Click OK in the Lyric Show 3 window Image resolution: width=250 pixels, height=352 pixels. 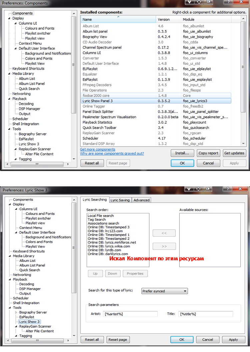click(182, 340)
